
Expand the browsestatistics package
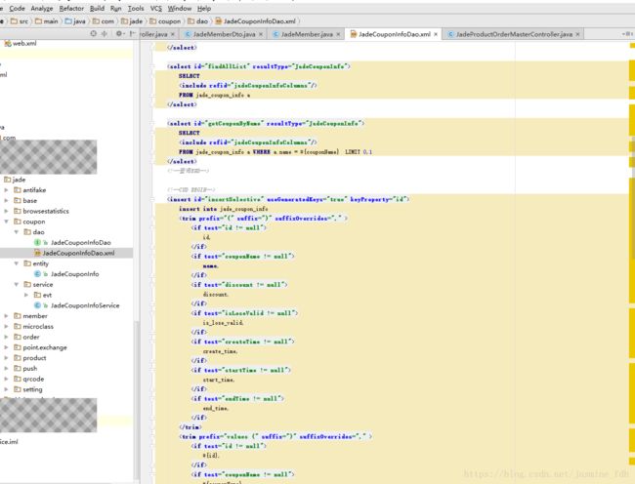point(6,211)
